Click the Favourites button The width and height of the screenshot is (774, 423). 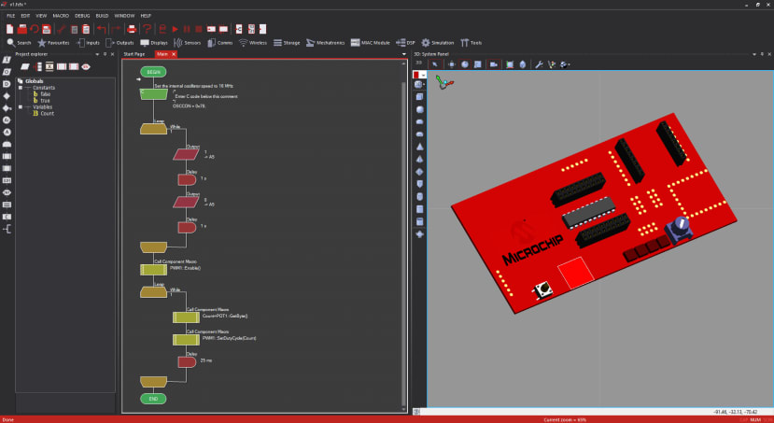click(x=53, y=42)
